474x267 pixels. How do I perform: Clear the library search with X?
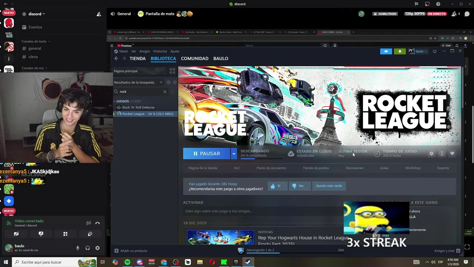tap(165, 92)
